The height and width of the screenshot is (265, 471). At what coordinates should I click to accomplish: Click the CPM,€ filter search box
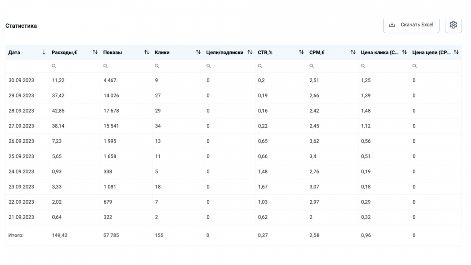(333, 66)
